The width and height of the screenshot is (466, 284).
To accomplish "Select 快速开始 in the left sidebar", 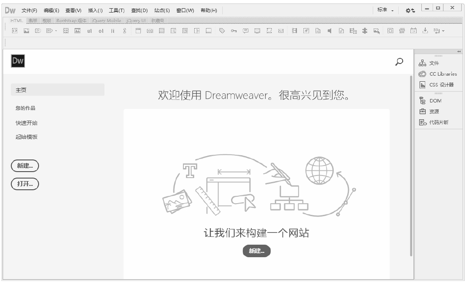I will click(26, 123).
